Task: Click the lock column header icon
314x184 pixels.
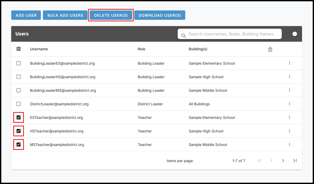Action: coord(270,49)
